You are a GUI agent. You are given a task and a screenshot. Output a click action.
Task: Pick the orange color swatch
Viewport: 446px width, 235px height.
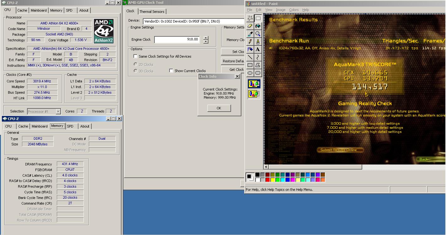323,180
